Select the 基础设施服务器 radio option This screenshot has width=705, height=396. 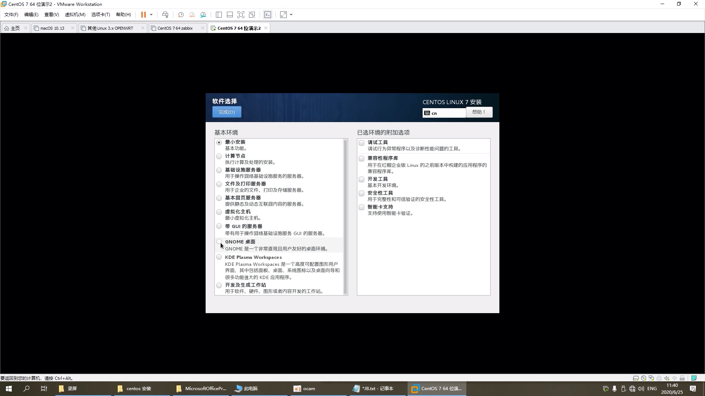tap(219, 170)
